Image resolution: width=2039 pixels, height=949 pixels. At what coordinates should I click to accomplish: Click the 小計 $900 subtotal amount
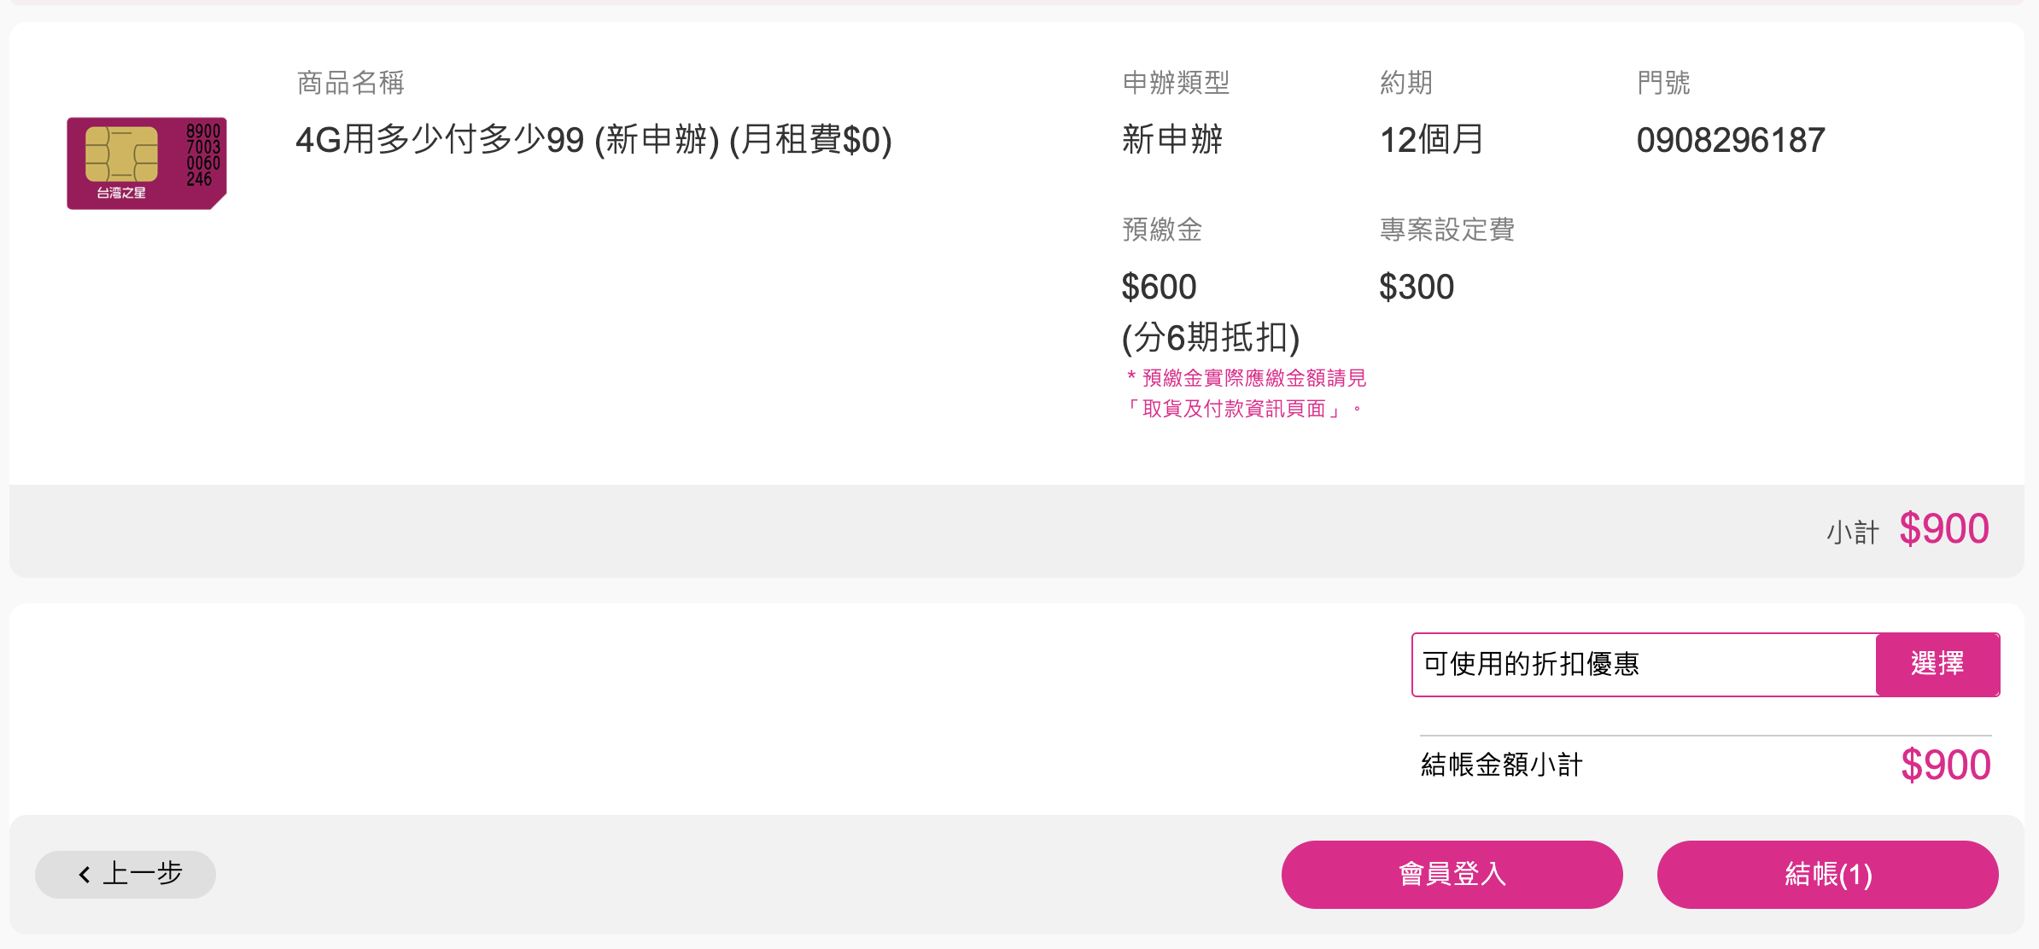click(1943, 529)
